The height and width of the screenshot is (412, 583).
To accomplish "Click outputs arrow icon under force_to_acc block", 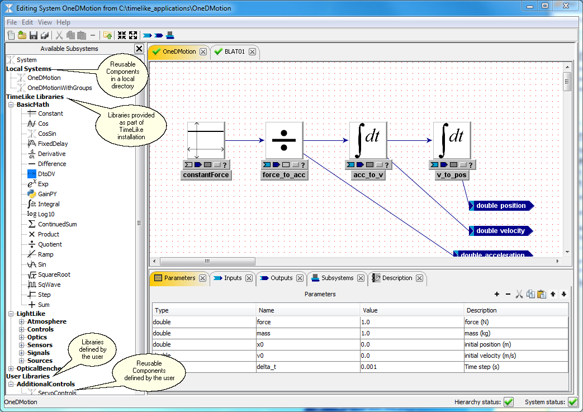I will click(x=276, y=165).
